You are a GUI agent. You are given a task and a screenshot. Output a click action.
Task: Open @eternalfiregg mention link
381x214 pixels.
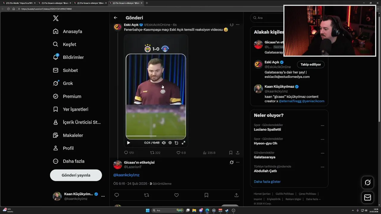(290, 101)
